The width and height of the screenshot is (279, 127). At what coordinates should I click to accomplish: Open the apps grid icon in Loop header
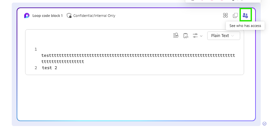(225, 15)
